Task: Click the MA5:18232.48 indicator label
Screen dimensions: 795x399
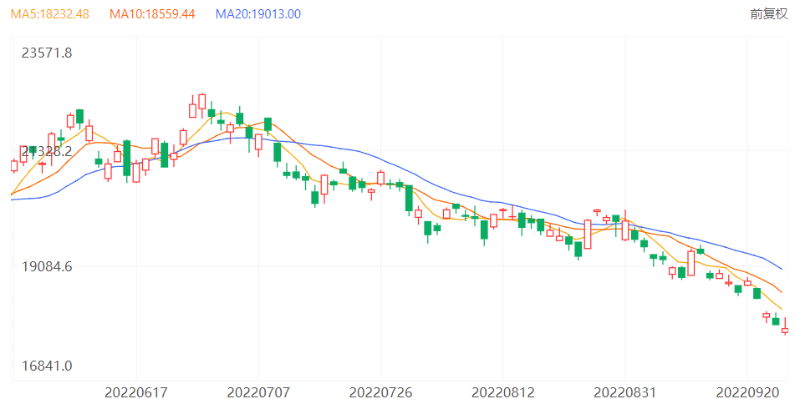Action: click(49, 13)
